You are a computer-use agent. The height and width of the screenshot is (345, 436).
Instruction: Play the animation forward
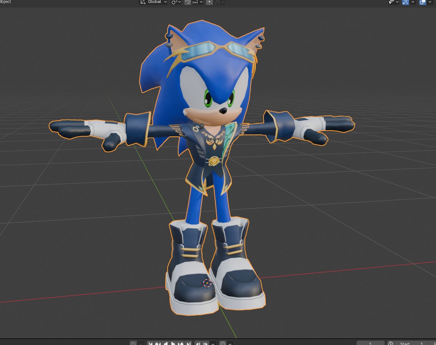coord(173,343)
